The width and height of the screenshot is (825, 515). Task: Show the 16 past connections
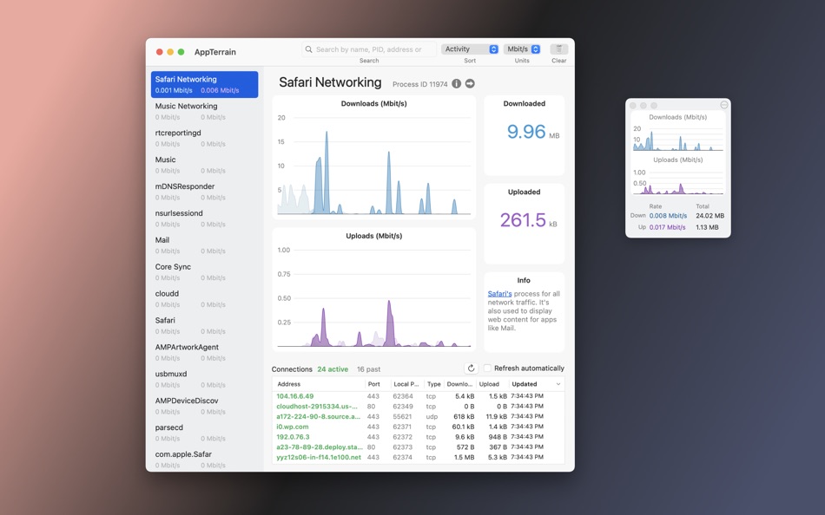coord(368,369)
